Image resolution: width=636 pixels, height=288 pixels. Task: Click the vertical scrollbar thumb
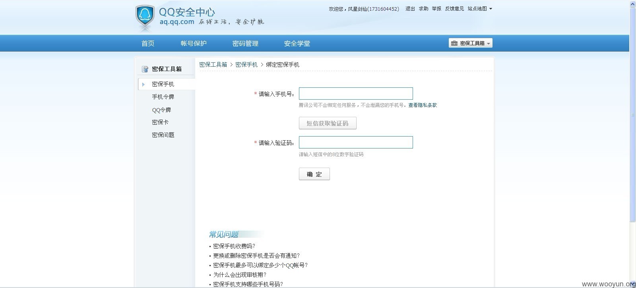[633, 114]
